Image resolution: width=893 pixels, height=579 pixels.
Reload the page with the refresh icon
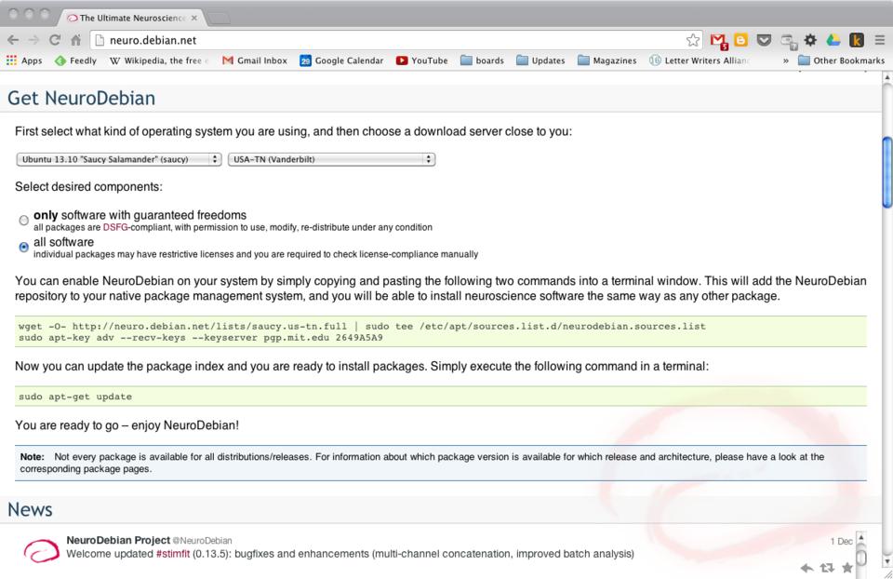coord(53,40)
